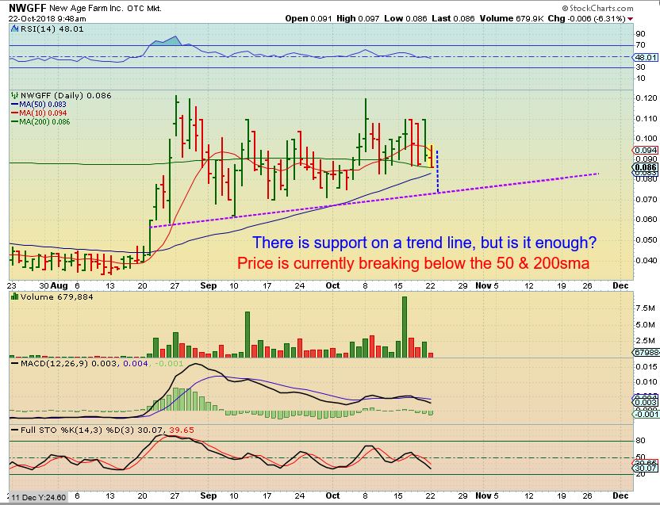This screenshot has width=660, height=505.
Task: Click the boxed 30.07 stochastic axis value
Action: (646, 469)
